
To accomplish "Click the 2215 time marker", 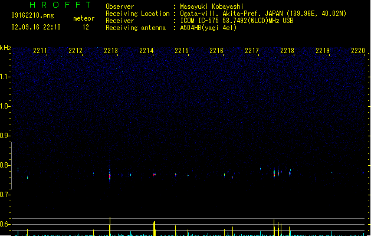I will (182, 51).
